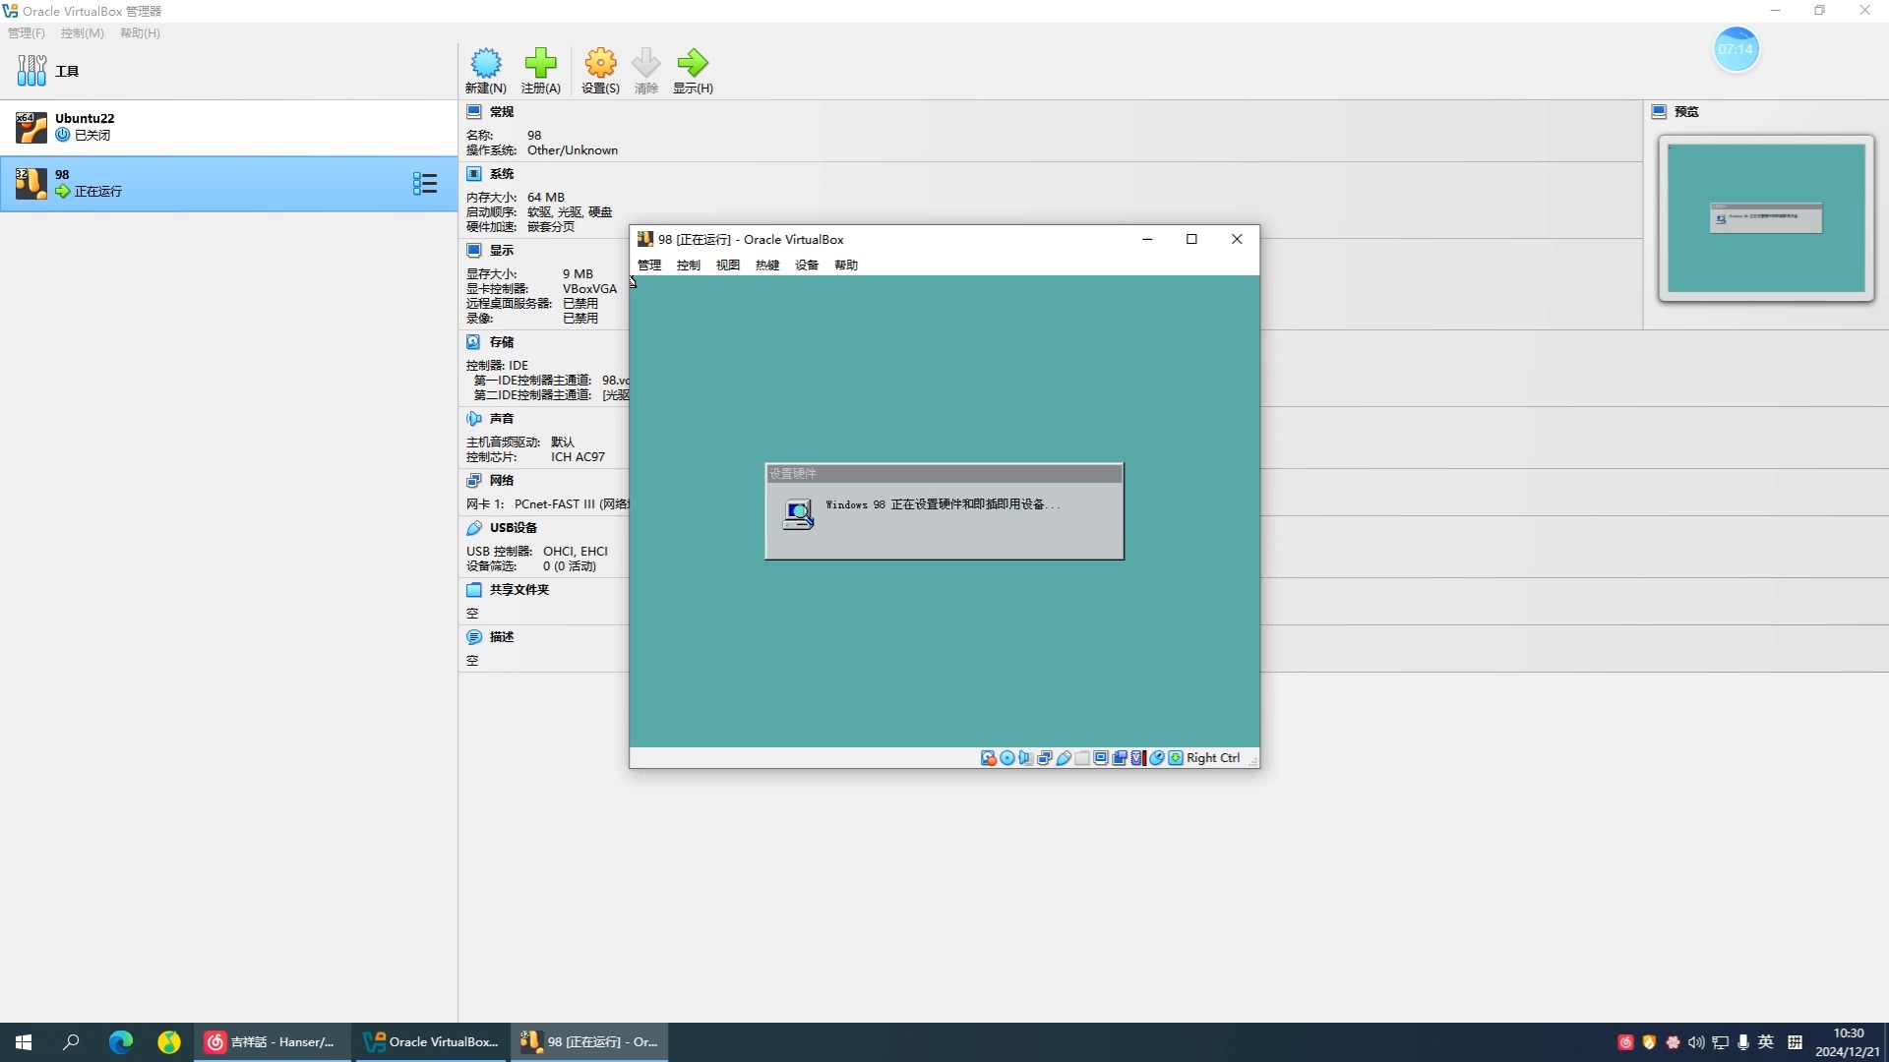Open the Windows Start menu
Screen dimensions: 1889x1062
point(24,1042)
